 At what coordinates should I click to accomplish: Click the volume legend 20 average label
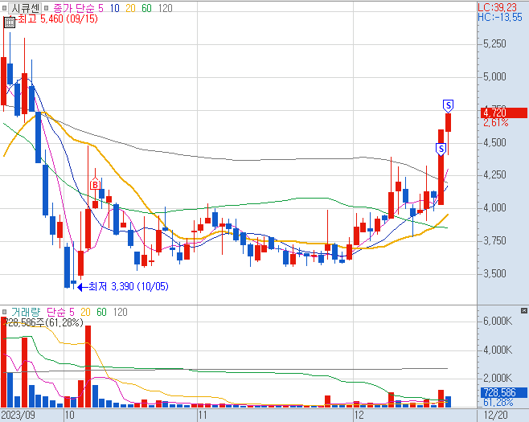tap(85, 312)
